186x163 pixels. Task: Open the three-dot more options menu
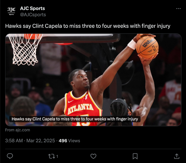click(x=178, y=8)
